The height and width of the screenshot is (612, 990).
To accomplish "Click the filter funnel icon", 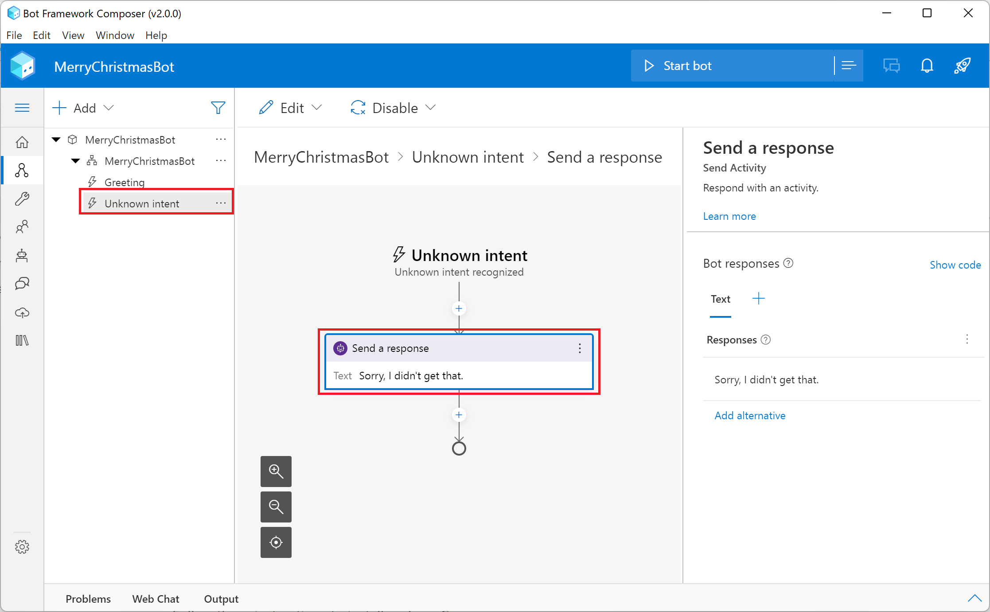I will 218,108.
